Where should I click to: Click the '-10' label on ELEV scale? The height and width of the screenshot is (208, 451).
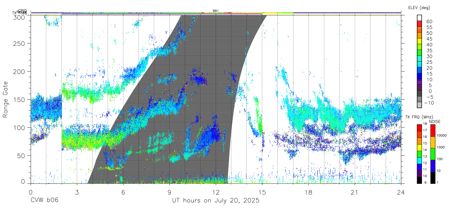click(x=429, y=103)
